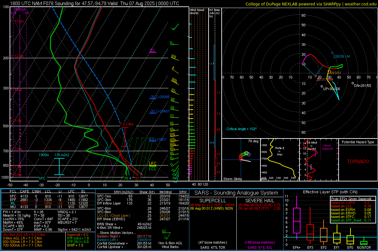Select the 12 km height marker

click(x=19, y=56)
